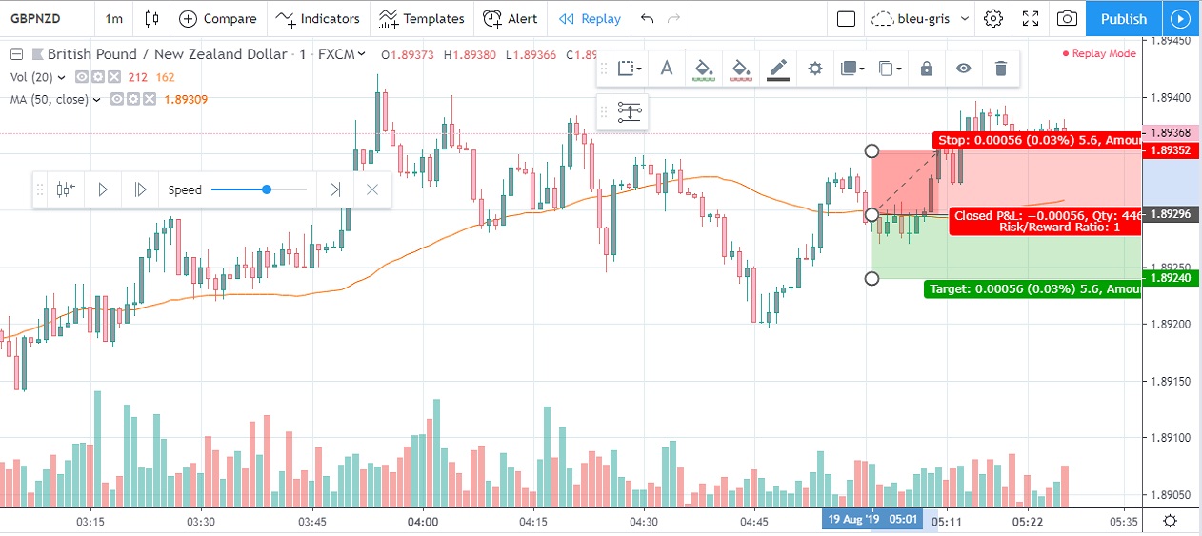This screenshot has height=536, width=1202.
Task: Open the FXCM source dropdown arrow
Action: [362, 54]
